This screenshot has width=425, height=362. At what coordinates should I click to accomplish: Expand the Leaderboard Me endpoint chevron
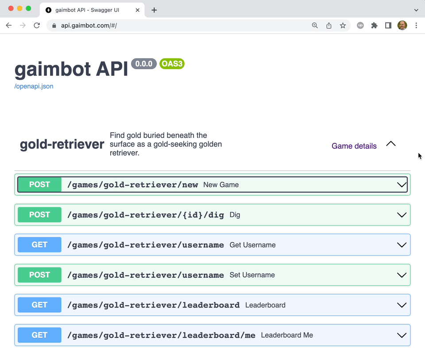[x=402, y=335]
